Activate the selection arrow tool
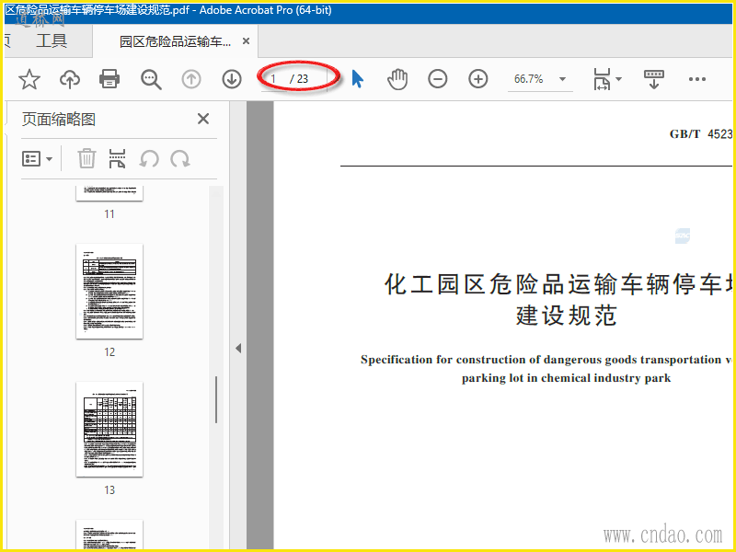The image size is (736, 552). (x=358, y=79)
